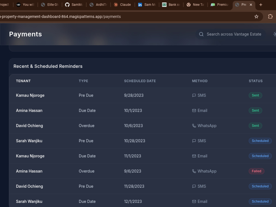Click the 11/28/2023 scheduled date
The height and width of the screenshot is (207, 276).
[134, 186]
